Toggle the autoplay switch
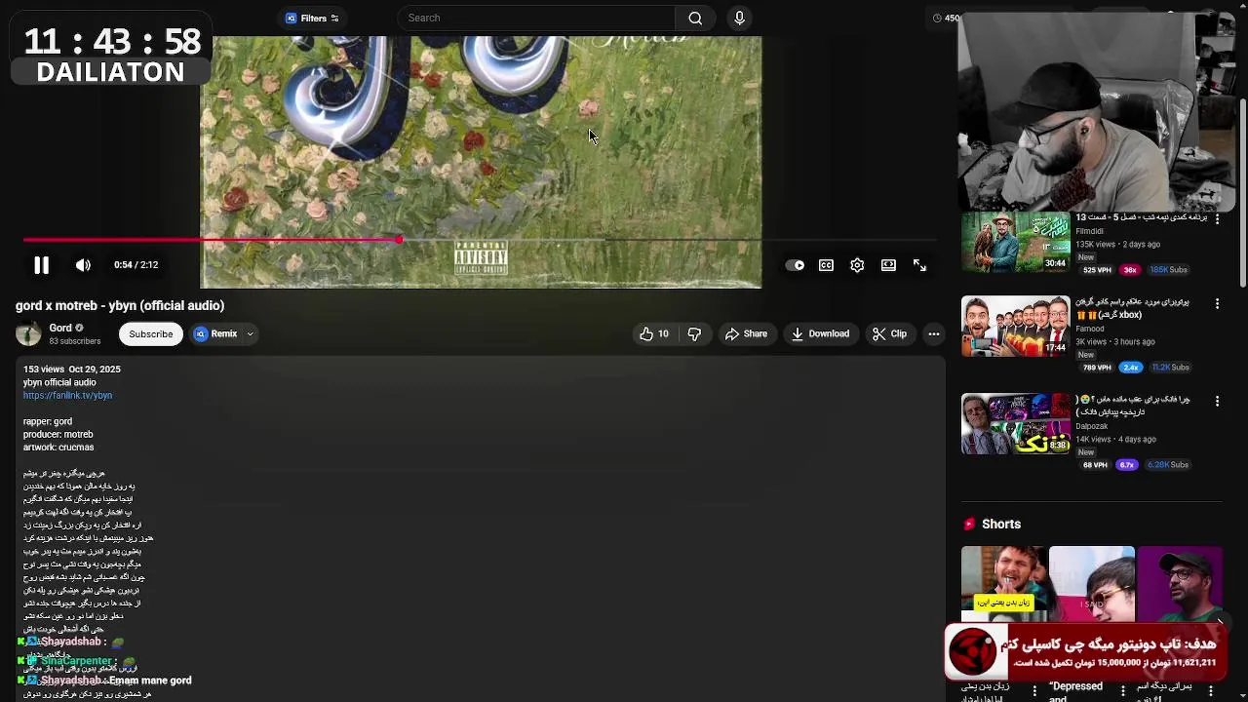 [x=795, y=265]
